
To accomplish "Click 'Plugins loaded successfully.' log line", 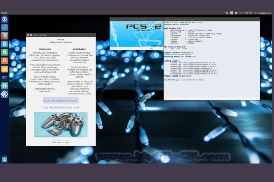I will (178, 76).
